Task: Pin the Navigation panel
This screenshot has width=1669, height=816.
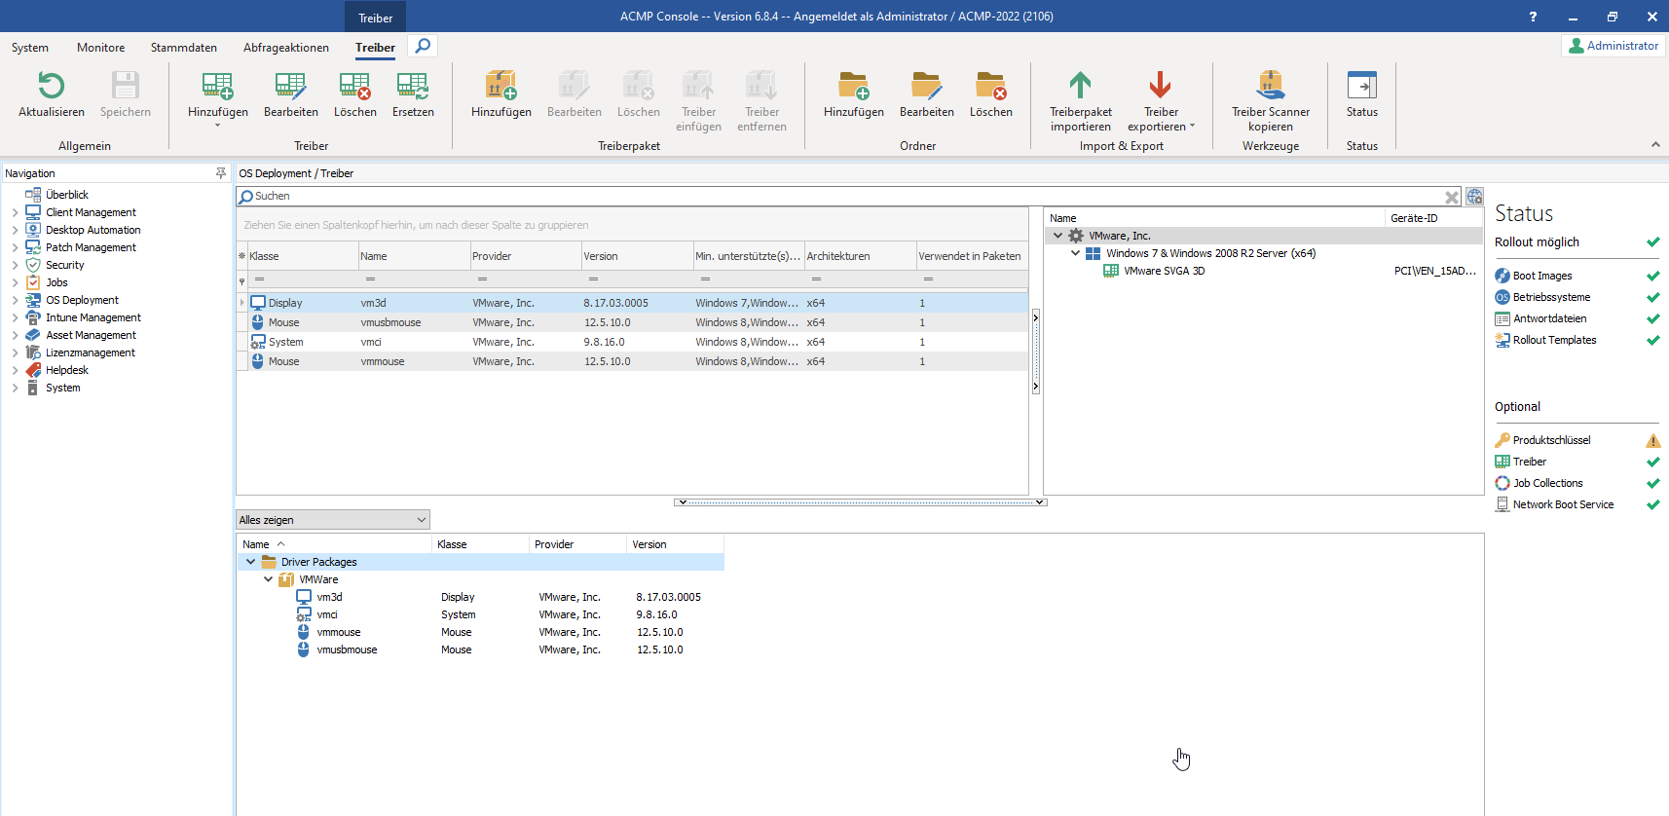Action: click(221, 173)
